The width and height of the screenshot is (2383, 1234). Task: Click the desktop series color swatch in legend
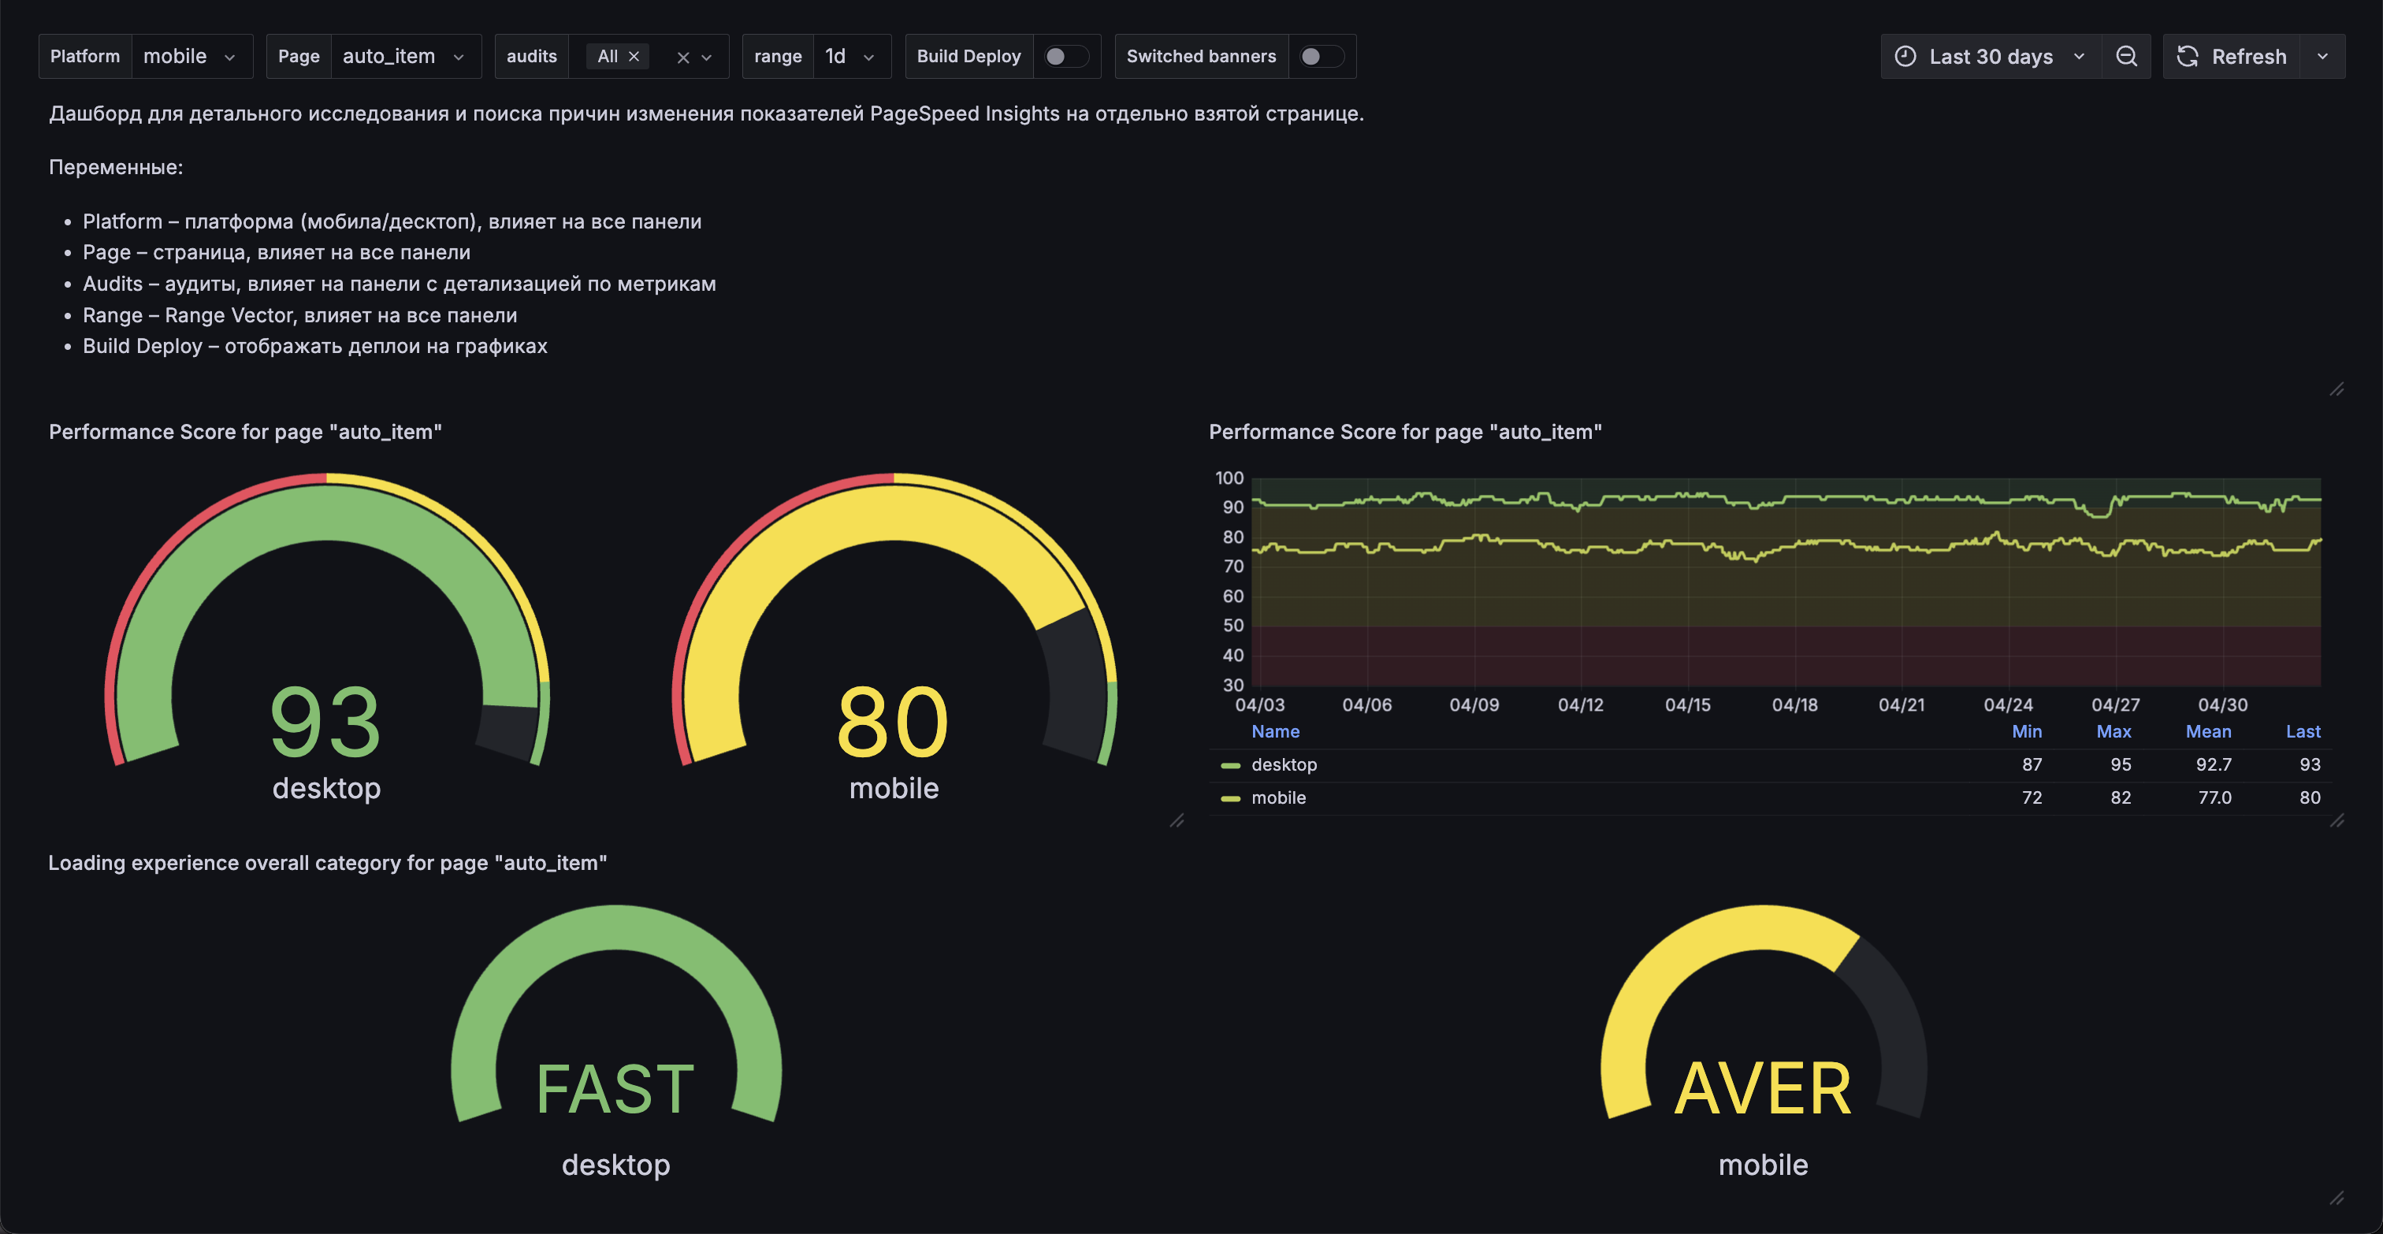click(x=1230, y=765)
